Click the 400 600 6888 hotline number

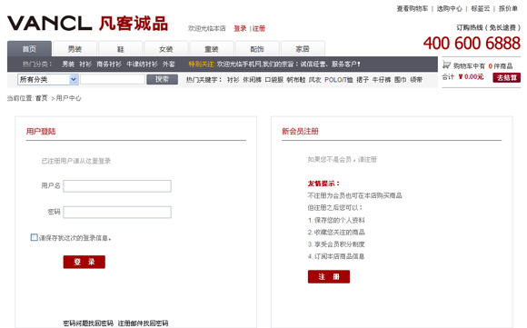coord(472,44)
